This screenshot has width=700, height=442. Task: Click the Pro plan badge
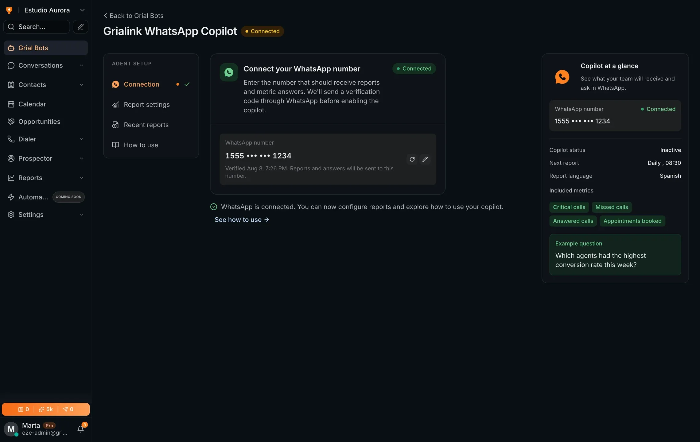point(49,425)
